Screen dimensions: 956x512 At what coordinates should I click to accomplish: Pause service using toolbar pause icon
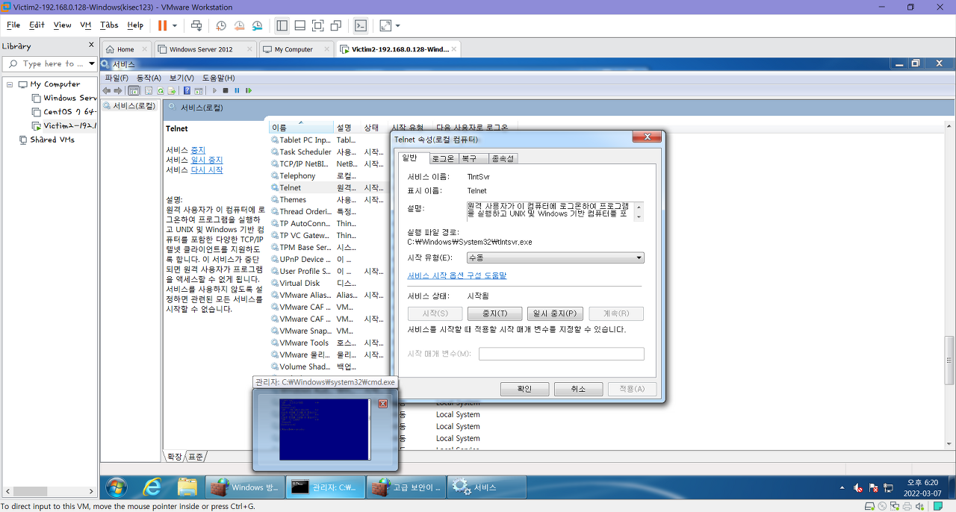coord(237,90)
